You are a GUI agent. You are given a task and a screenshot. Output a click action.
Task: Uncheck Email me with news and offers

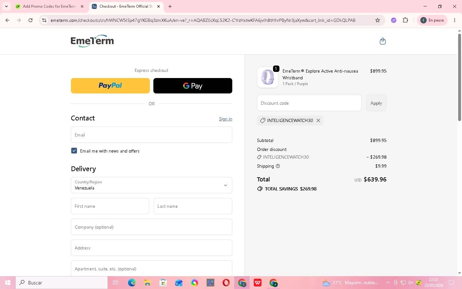[74, 151]
